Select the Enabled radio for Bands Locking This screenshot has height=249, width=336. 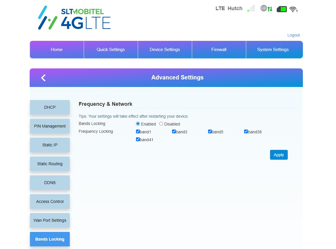[138, 124]
